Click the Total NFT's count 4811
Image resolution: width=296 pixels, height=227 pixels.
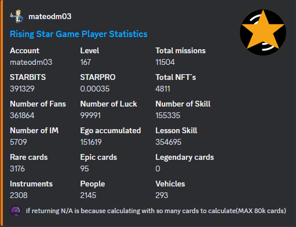click(x=163, y=89)
